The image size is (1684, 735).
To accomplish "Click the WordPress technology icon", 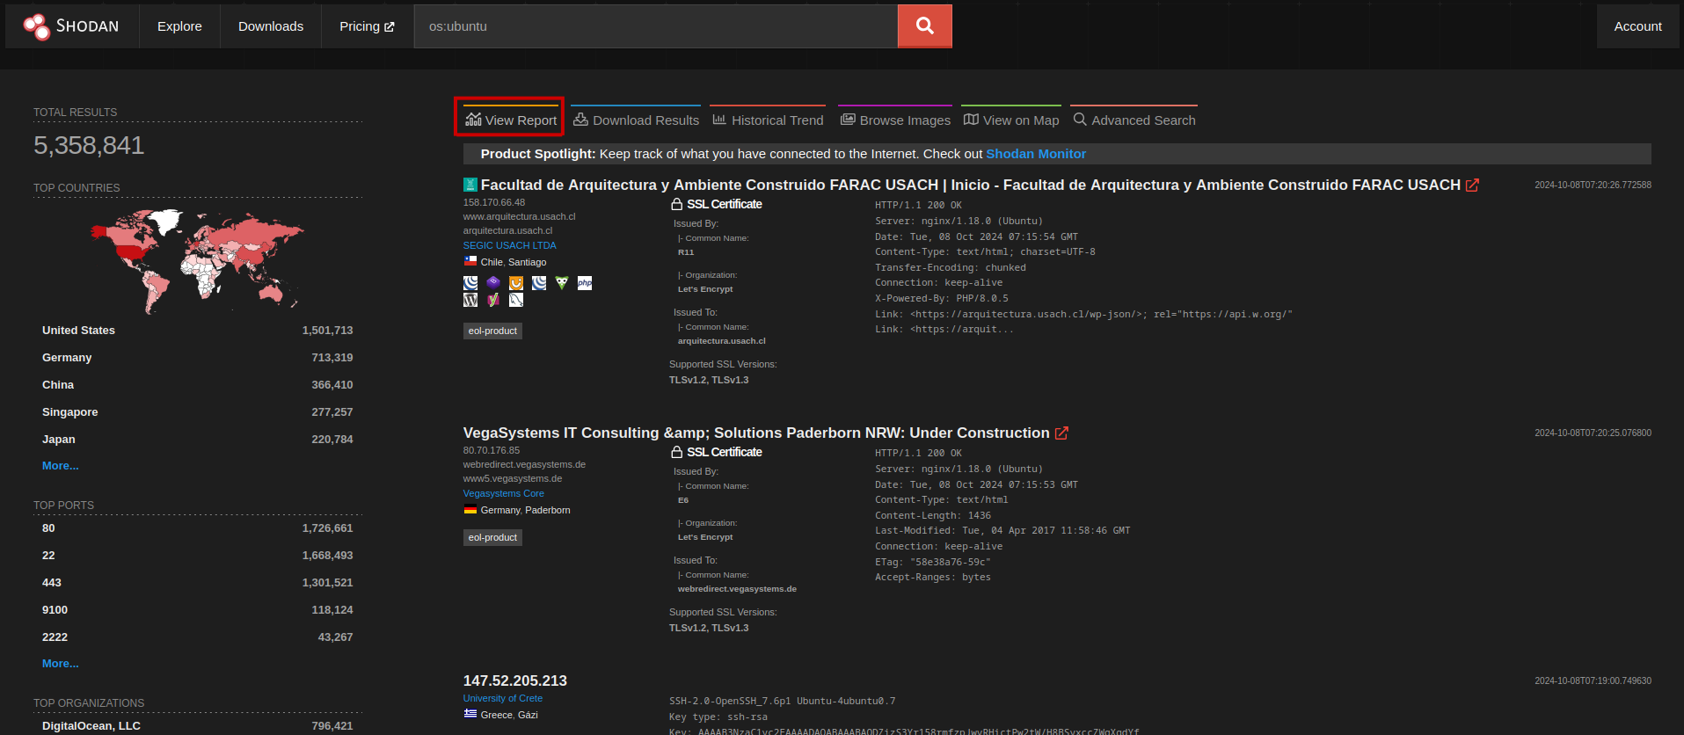I will (470, 300).
